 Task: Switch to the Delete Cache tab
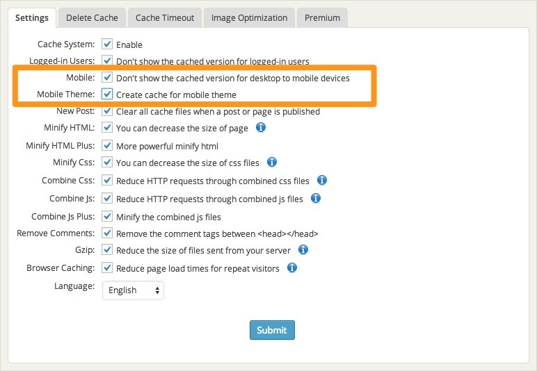(x=92, y=17)
